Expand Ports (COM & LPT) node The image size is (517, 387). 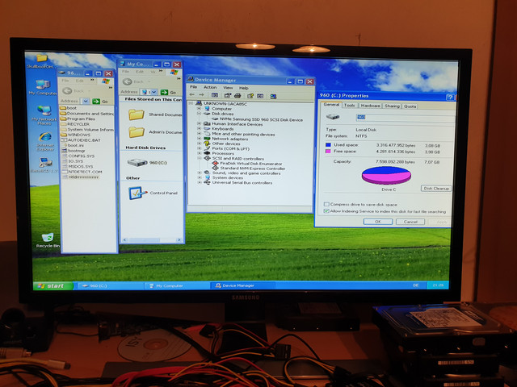pyautogui.click(x=199, y=148)
